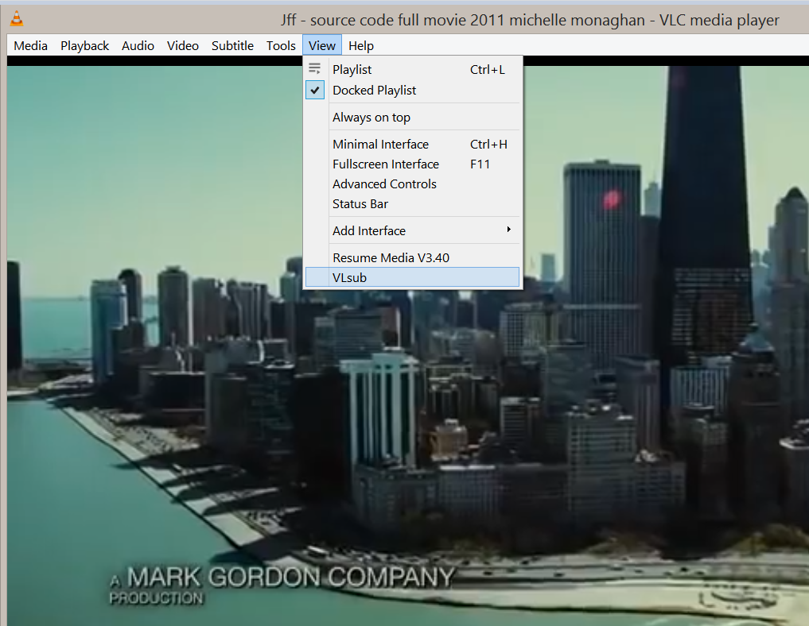Open the Playback menu
Screen dimensions: 809x626
pos(84,45)
